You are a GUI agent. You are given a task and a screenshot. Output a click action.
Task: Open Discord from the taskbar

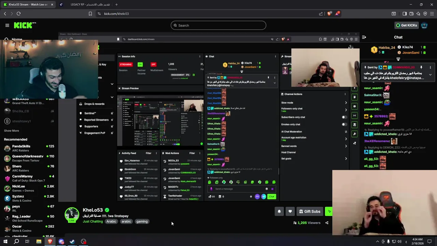[61, 242]
